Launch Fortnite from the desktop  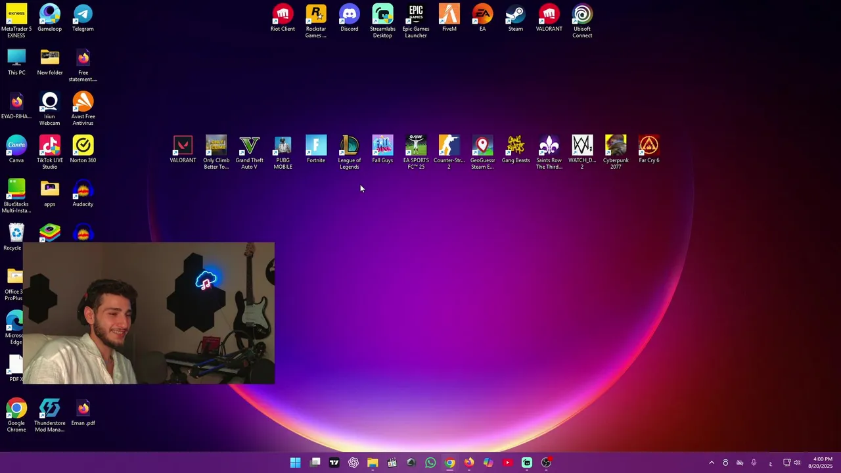tap(316, 149)
